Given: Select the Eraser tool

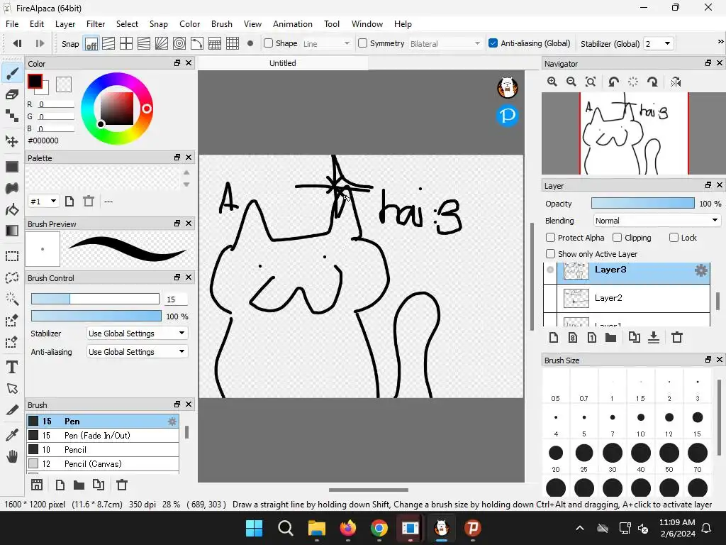Looking at the screenshot, I should coord(12,95).
